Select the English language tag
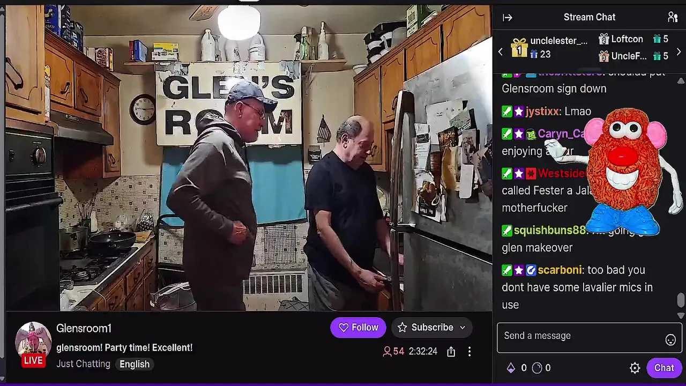The width and height of the screenshot is (686, 386). click(x=135, y=364)
